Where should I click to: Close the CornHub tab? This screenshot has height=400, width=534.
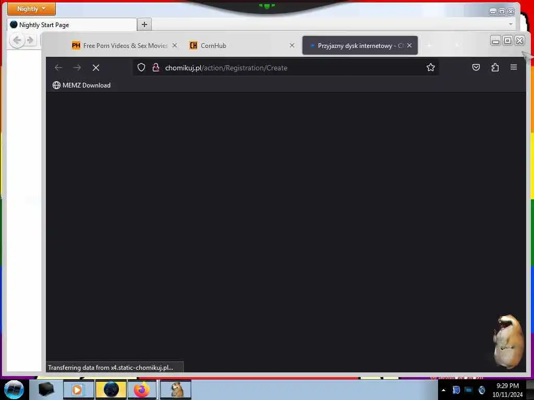[x=292, y=45]
